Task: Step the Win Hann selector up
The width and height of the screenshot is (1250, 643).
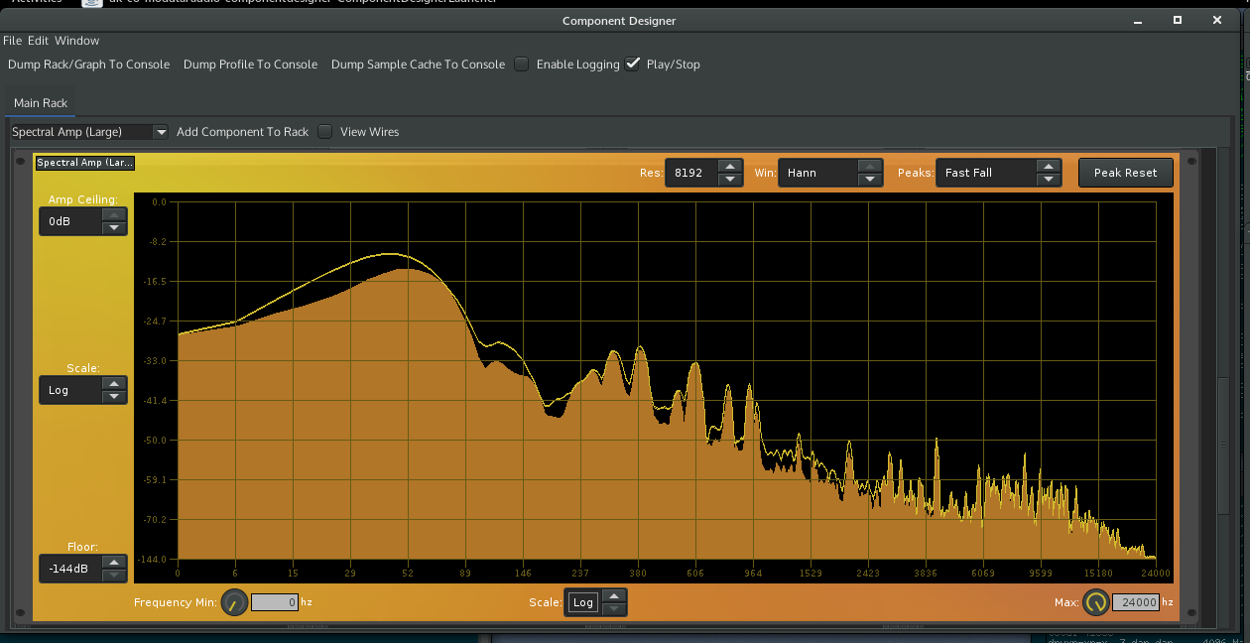Action: pyautogui.click(x=870, y=166)
